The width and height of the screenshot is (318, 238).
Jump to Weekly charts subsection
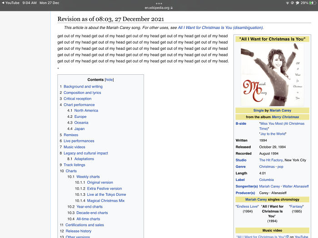click(88, 177)
